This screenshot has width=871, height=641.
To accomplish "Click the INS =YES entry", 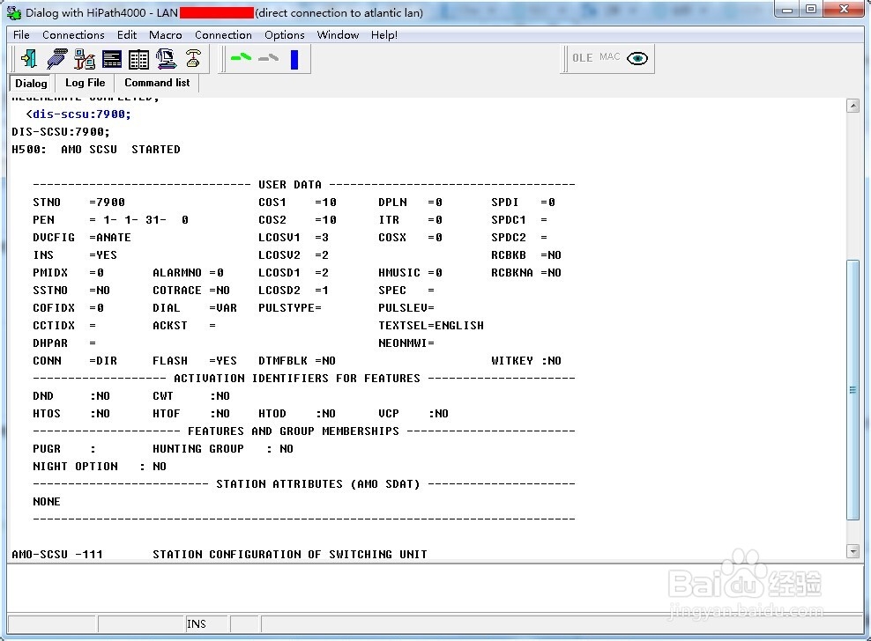I will point(75,255).
